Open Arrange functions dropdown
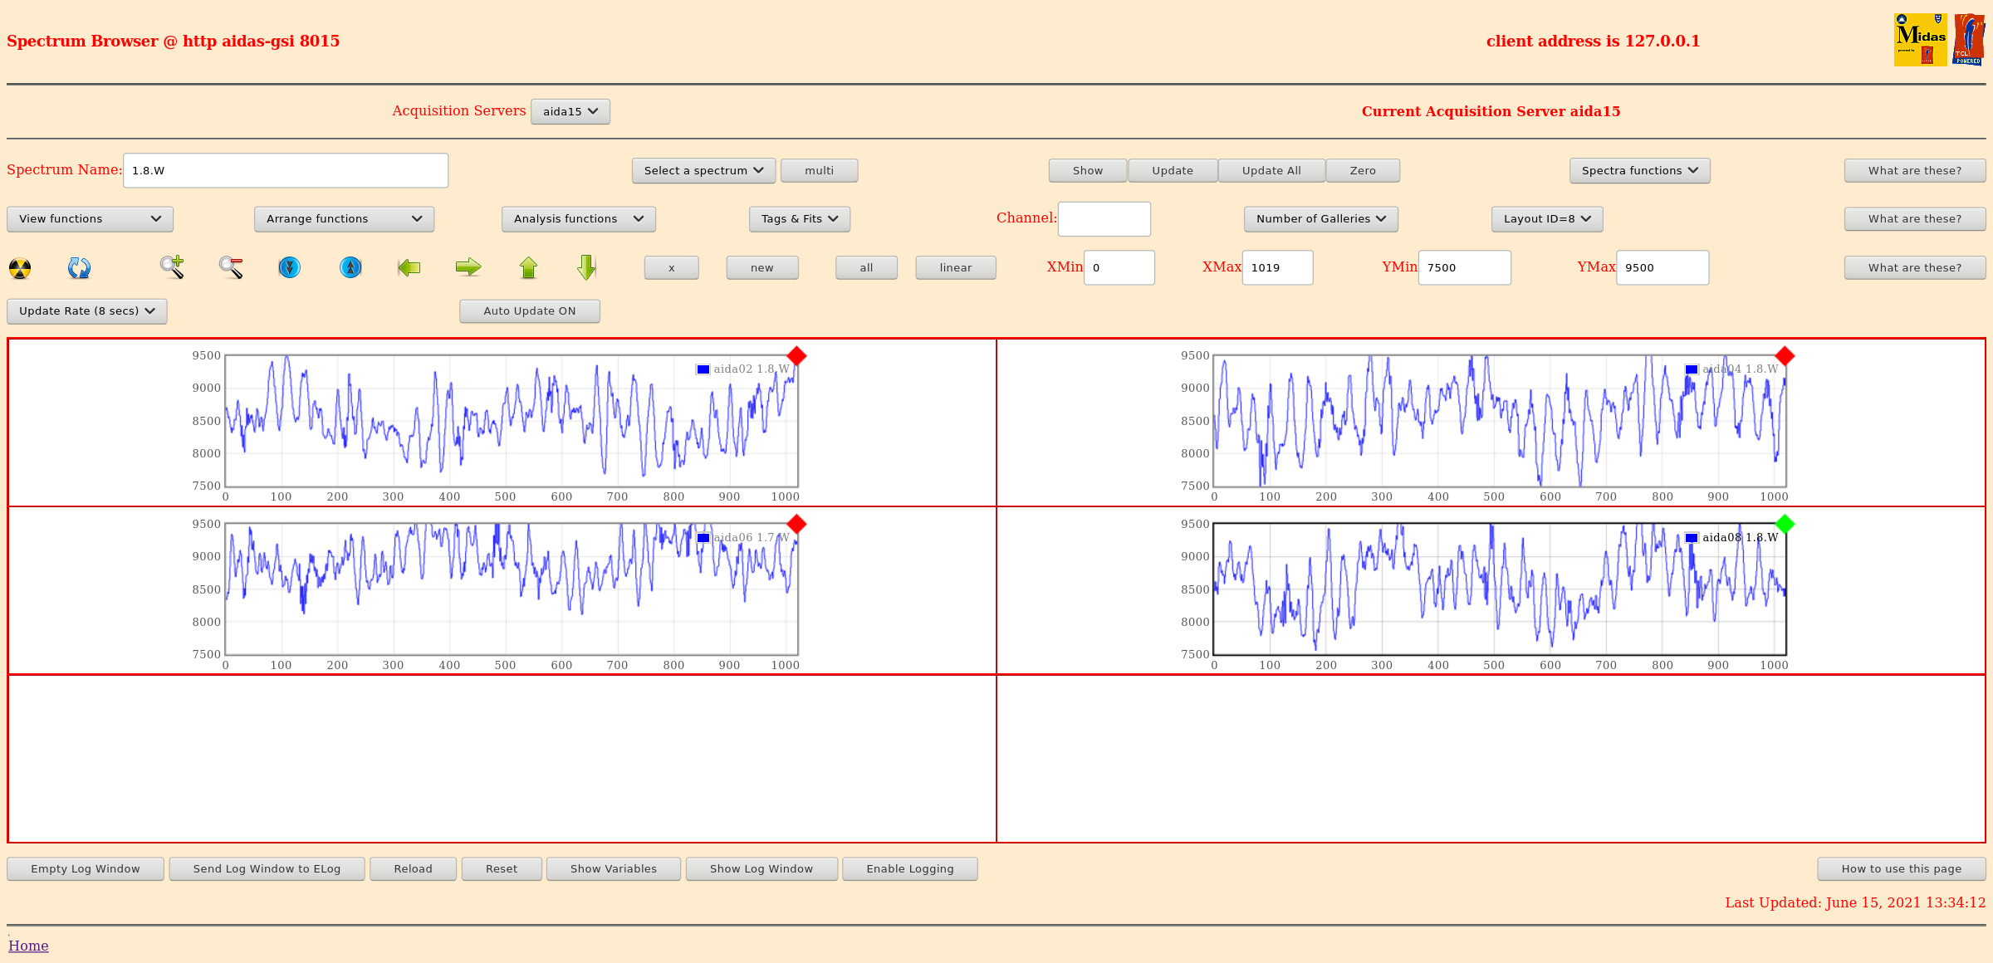 tap(344, 219)
